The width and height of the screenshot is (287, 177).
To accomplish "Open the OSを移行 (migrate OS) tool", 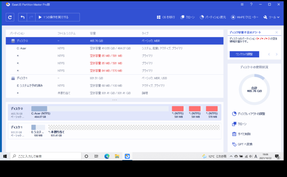I will click(x=166, y=17).
